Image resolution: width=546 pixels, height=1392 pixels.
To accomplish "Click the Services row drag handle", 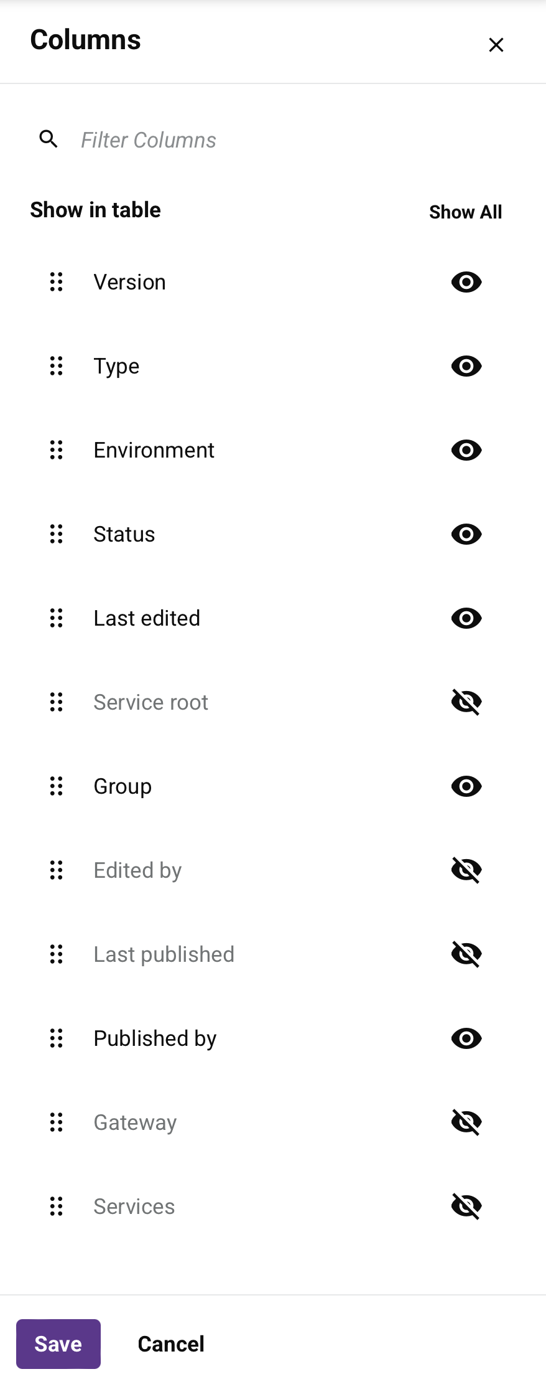I will [57, 1206].
